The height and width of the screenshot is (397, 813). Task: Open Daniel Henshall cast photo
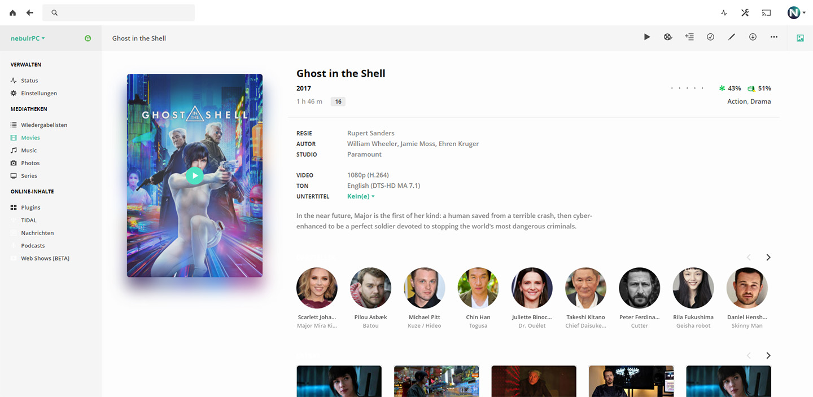point(747,288)
